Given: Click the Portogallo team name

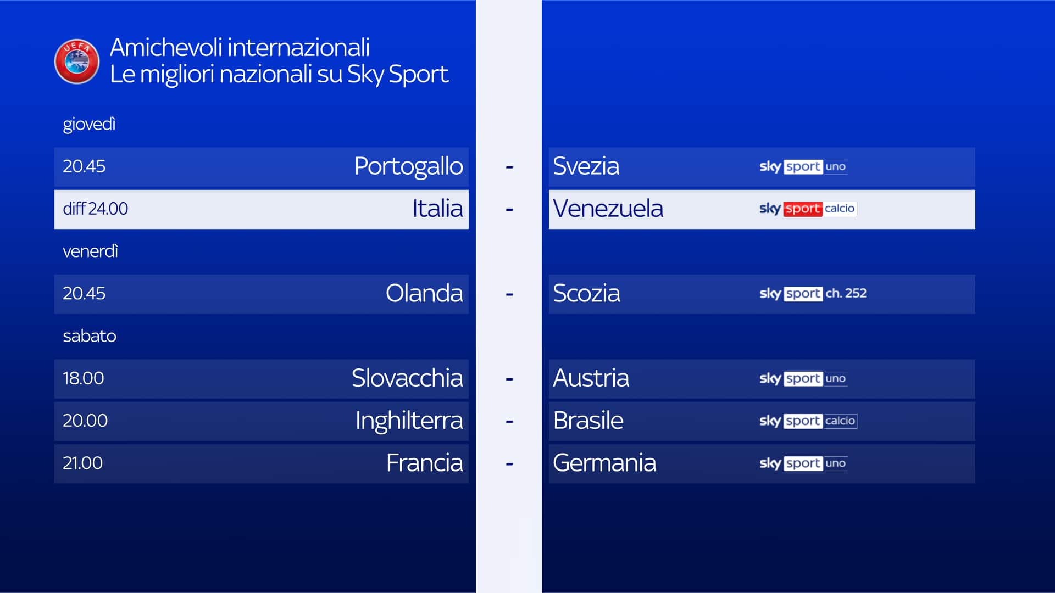Looking at the screenshot, I should click(408, 166).
